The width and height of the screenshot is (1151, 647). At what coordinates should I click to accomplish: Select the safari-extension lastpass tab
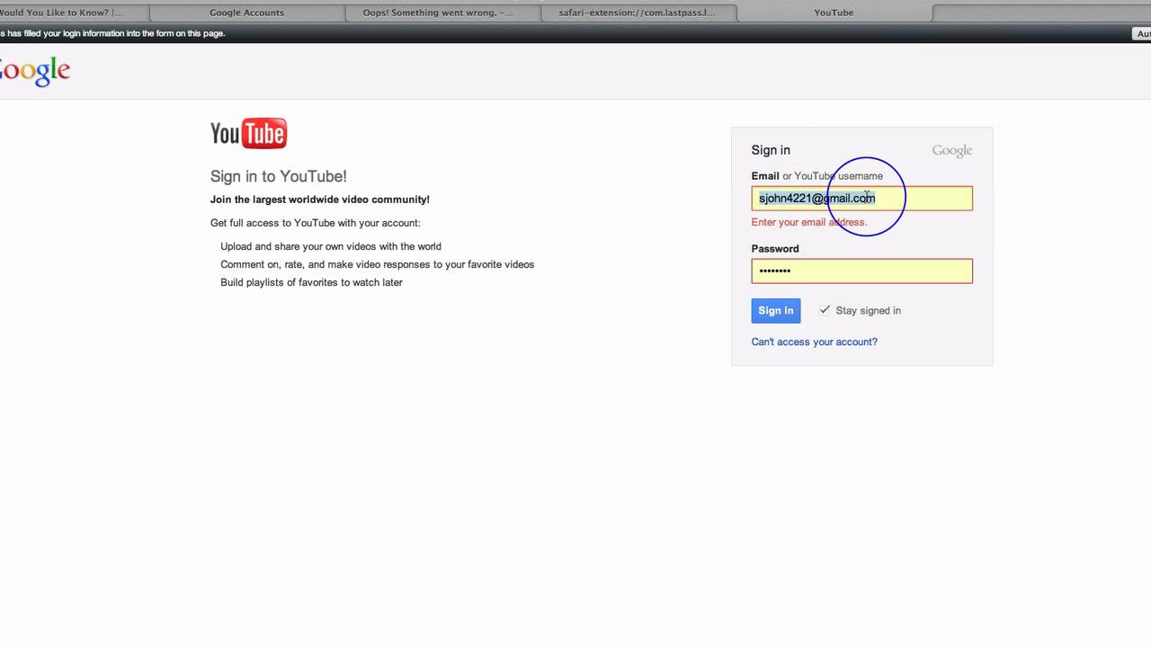click(x=638, y=13)
